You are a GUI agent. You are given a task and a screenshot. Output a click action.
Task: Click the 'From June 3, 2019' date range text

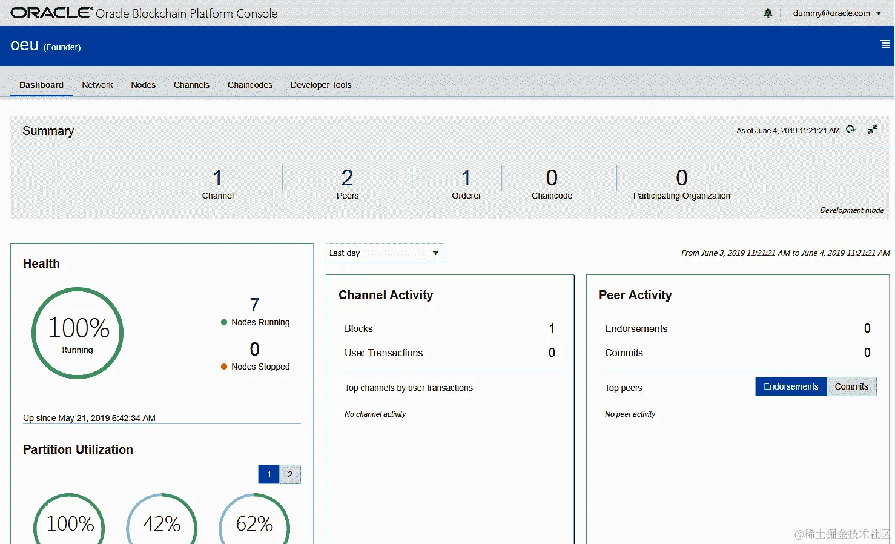[x=785, y=253]
